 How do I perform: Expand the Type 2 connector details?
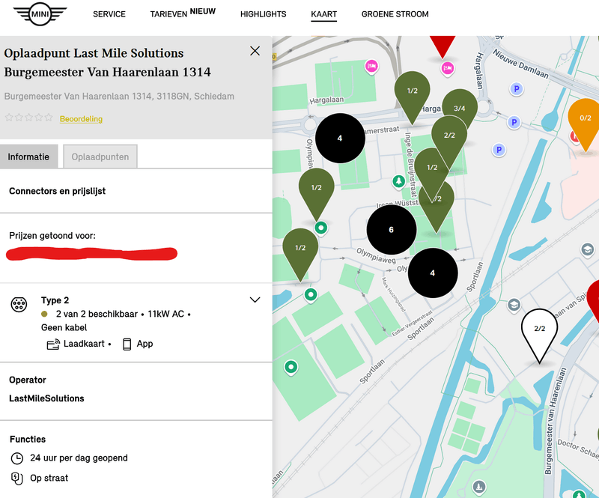(x=255, y=300)
